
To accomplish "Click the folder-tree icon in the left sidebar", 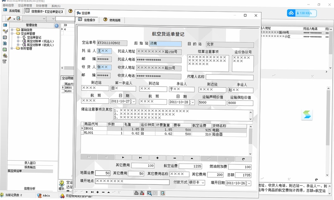I will 5,31.
